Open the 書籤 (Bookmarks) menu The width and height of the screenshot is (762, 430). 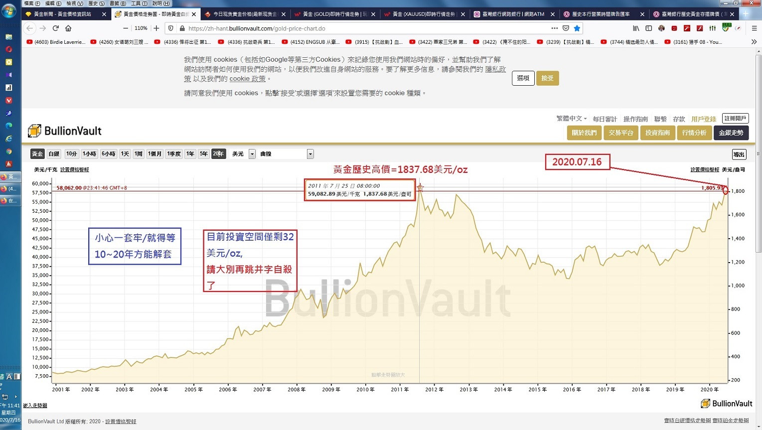click(x=118, y=3)
